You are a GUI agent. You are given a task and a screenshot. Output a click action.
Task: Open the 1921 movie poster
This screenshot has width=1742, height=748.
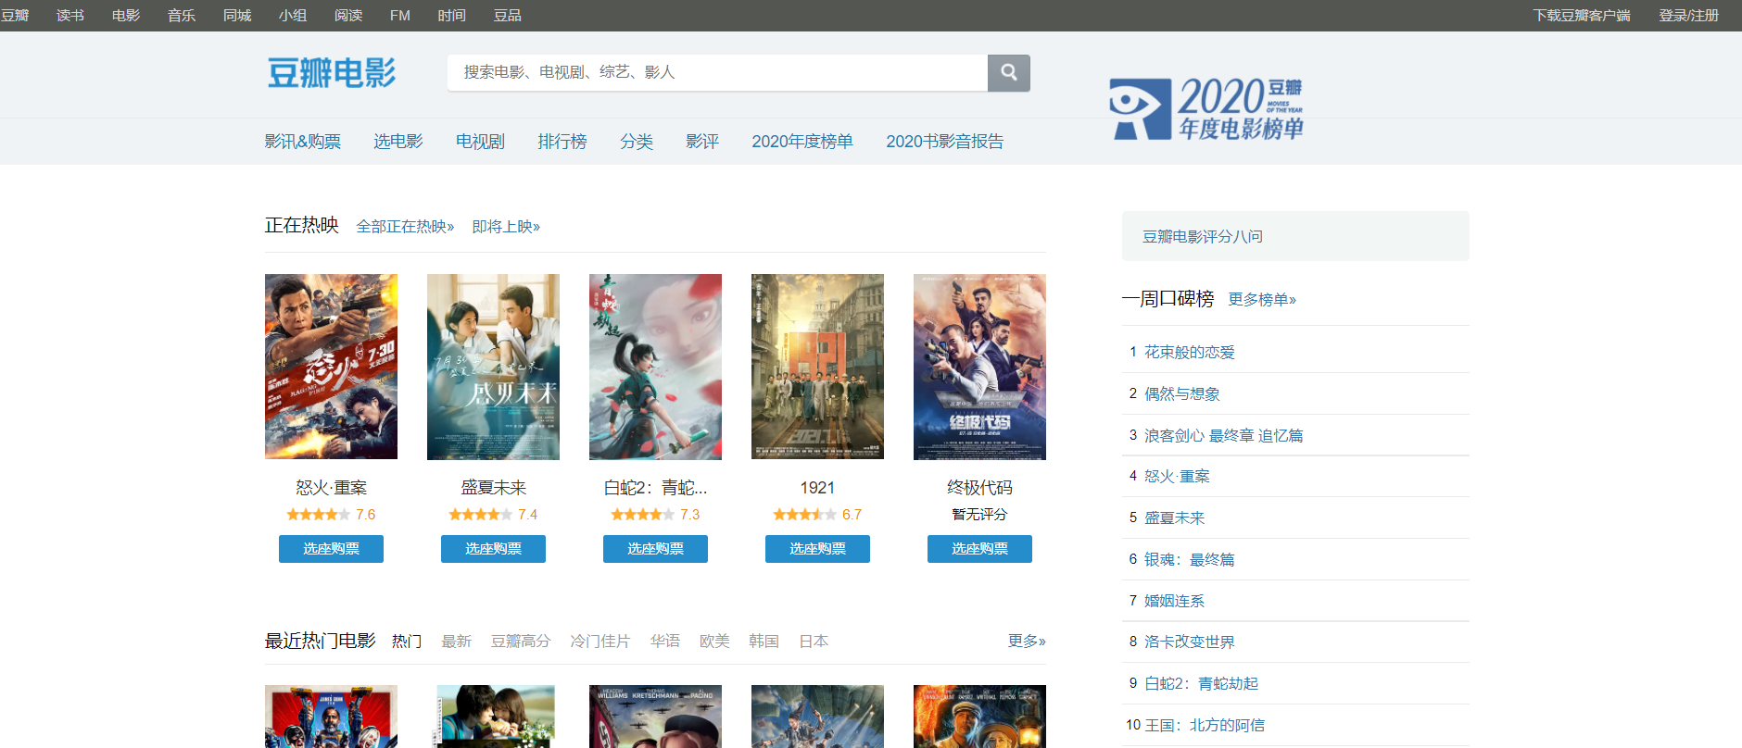pyautogui.click(x=817, y=367)
